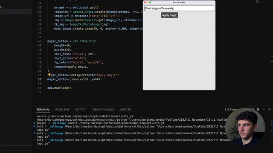Open the JUPYTER tab
273x153 pixels.
tap(125, 110)
